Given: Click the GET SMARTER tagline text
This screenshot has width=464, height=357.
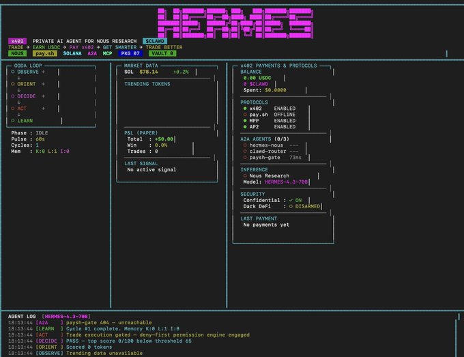Looking at the screenshot, I should coord(119,47).
